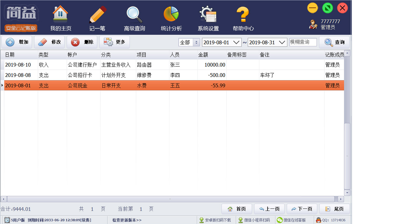Click the 模糊查询 fuzzy search input box
This screenshot has width=398, height=224.
pos(303,42)
